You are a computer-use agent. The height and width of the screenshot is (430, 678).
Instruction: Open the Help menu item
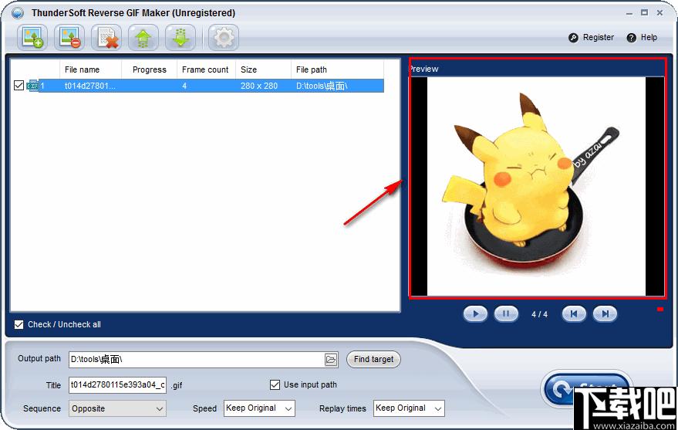click(x=643, y=37)
